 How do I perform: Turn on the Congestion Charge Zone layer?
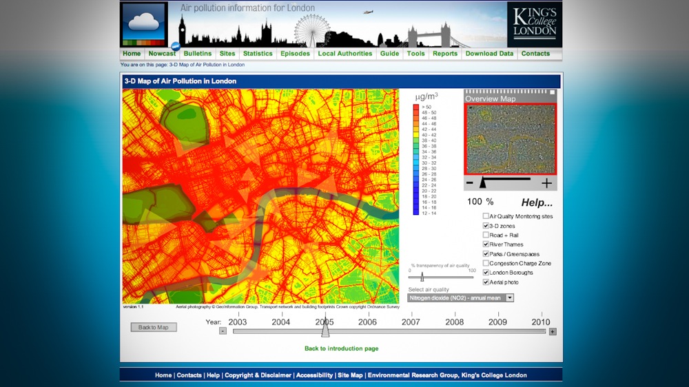point(486,263)
